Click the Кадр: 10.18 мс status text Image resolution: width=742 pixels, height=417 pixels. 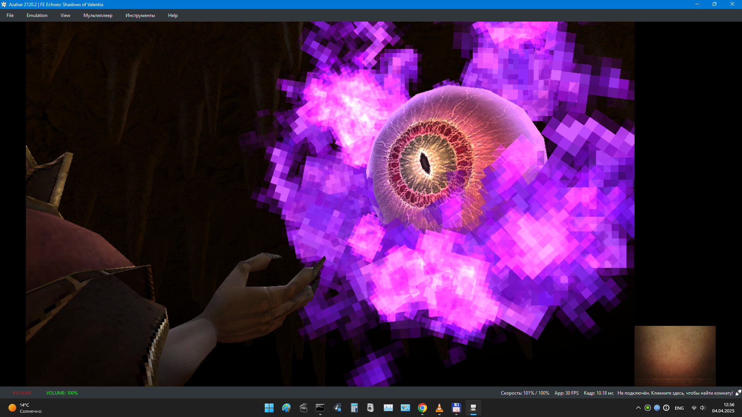click(x=599, y=393)
